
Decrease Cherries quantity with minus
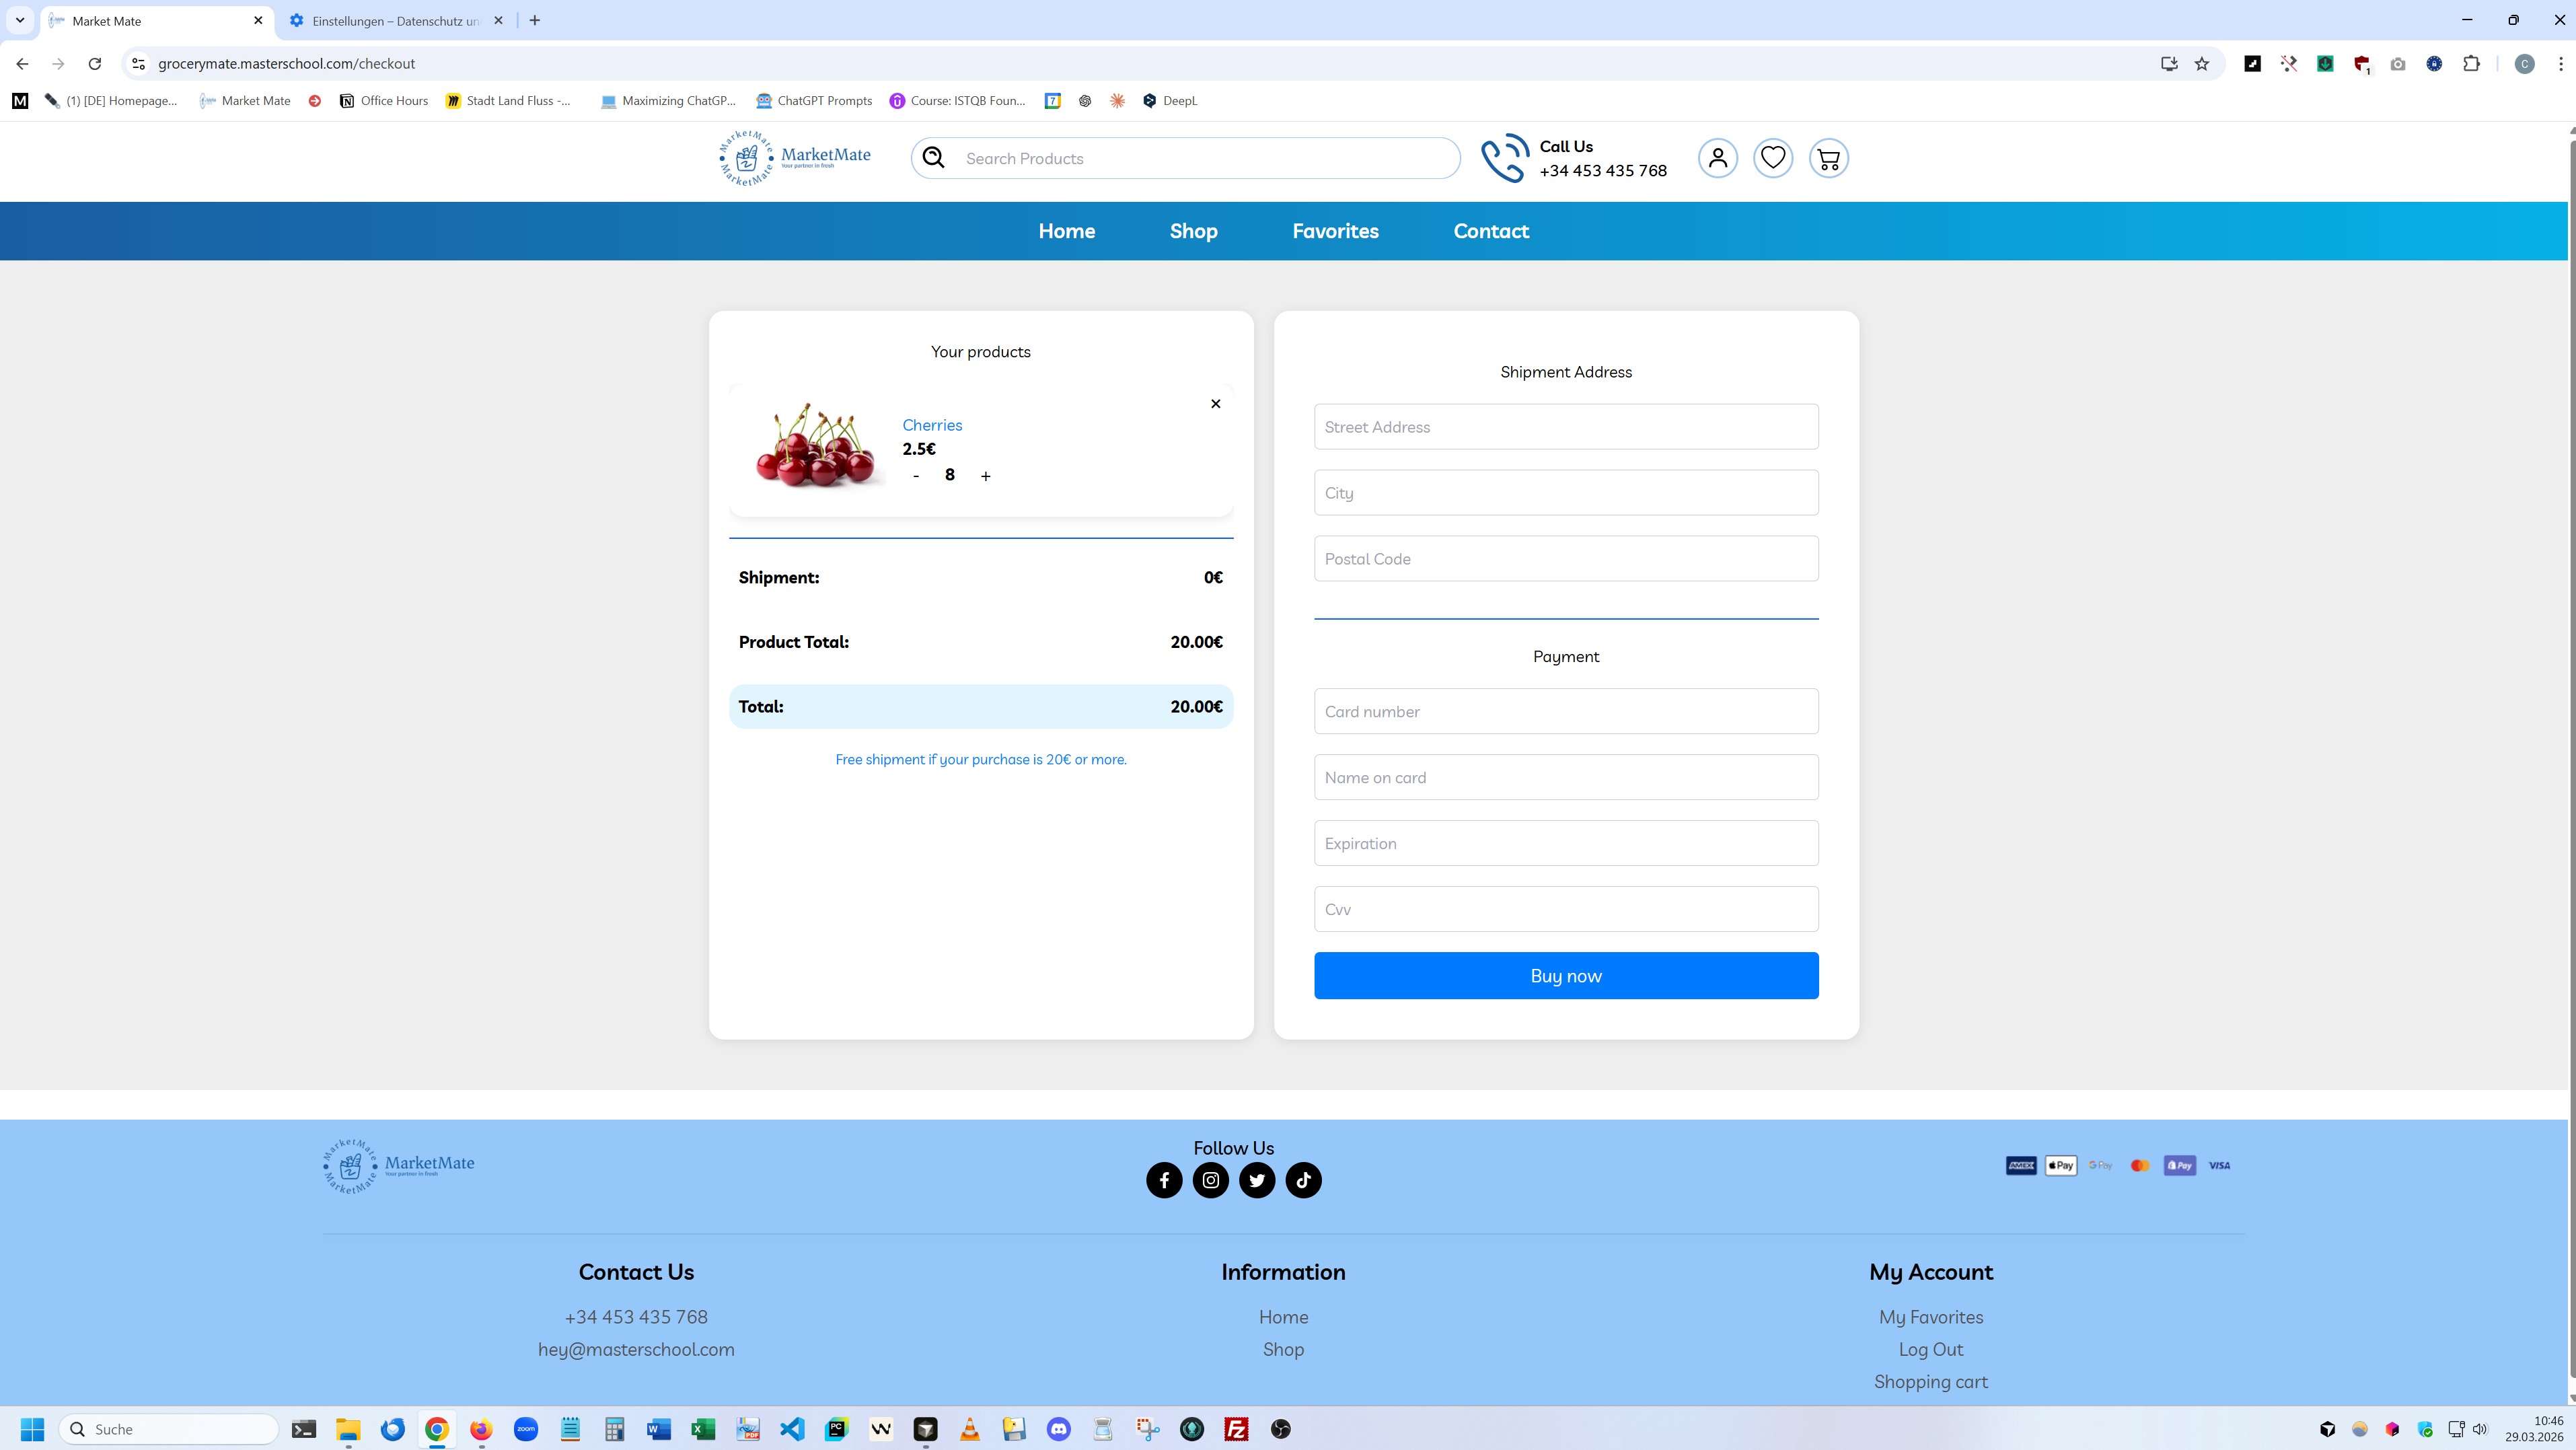pyautogui.click(x=915, y=476)
